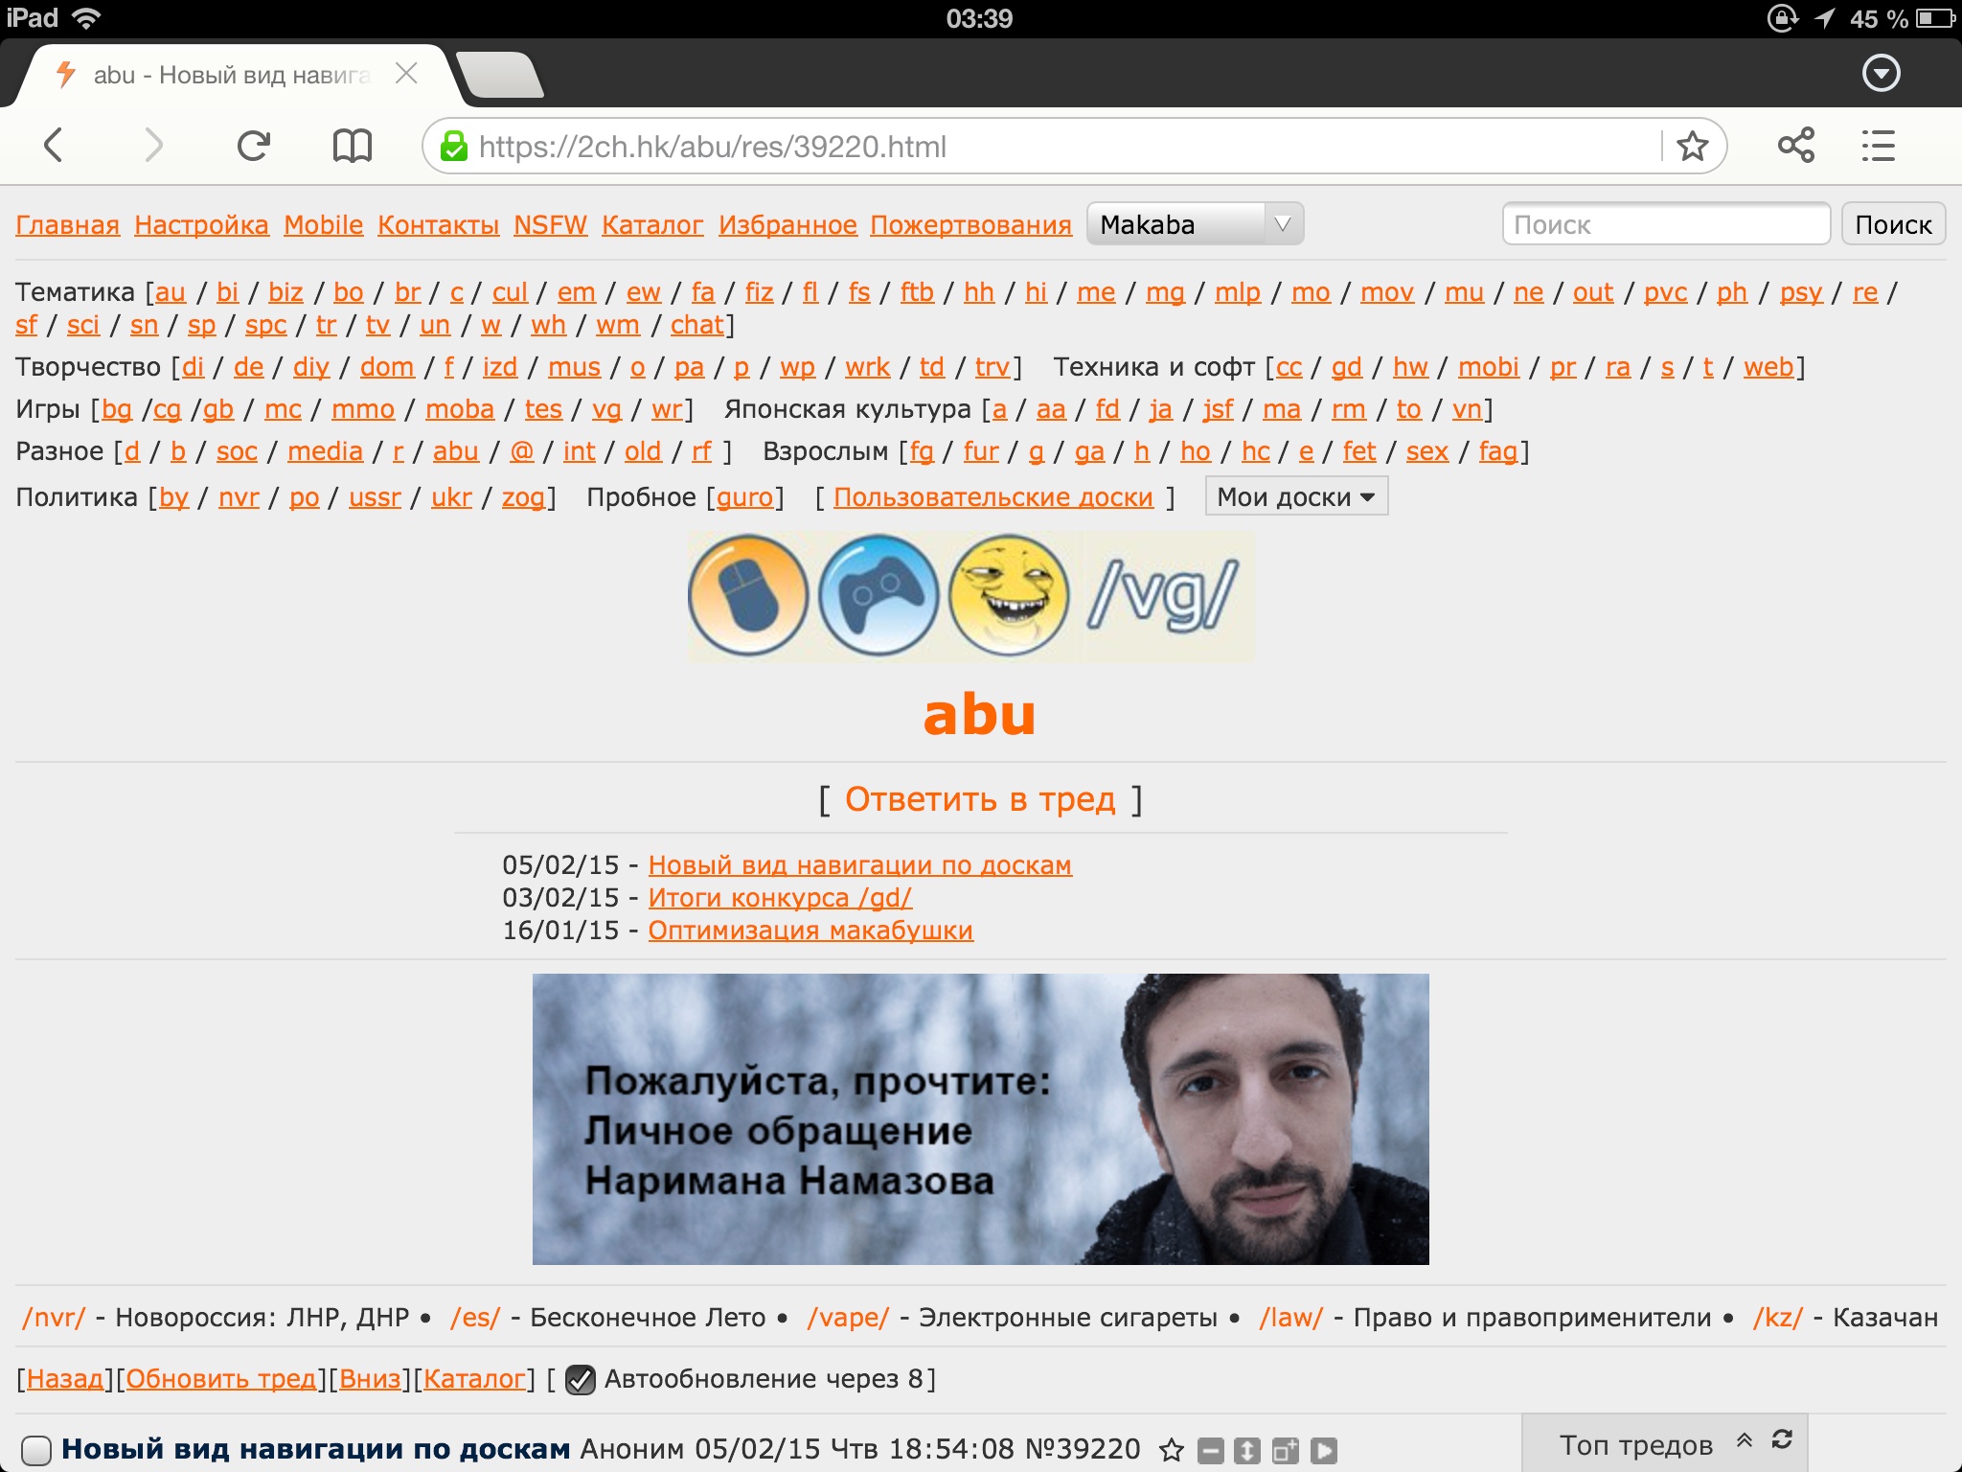Click the gamepad icon in /vg/ banner

point(878,596)
